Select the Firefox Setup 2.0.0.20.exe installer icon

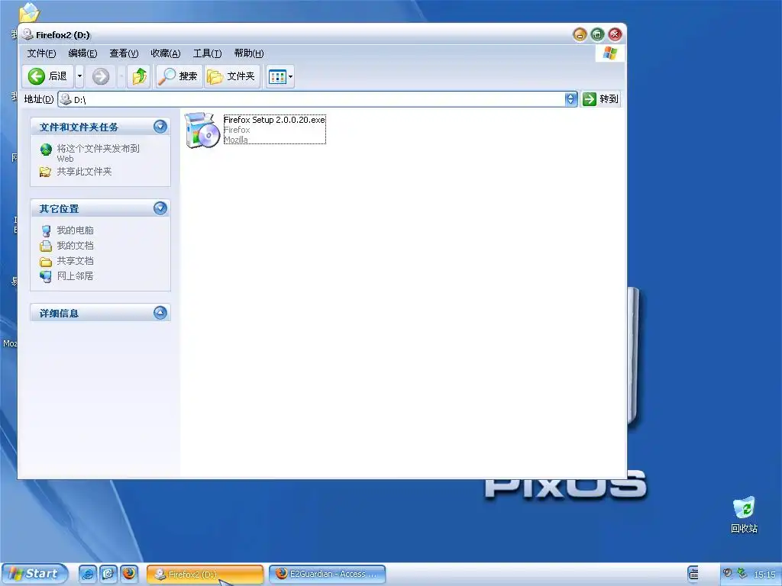(x=202, y=130)
